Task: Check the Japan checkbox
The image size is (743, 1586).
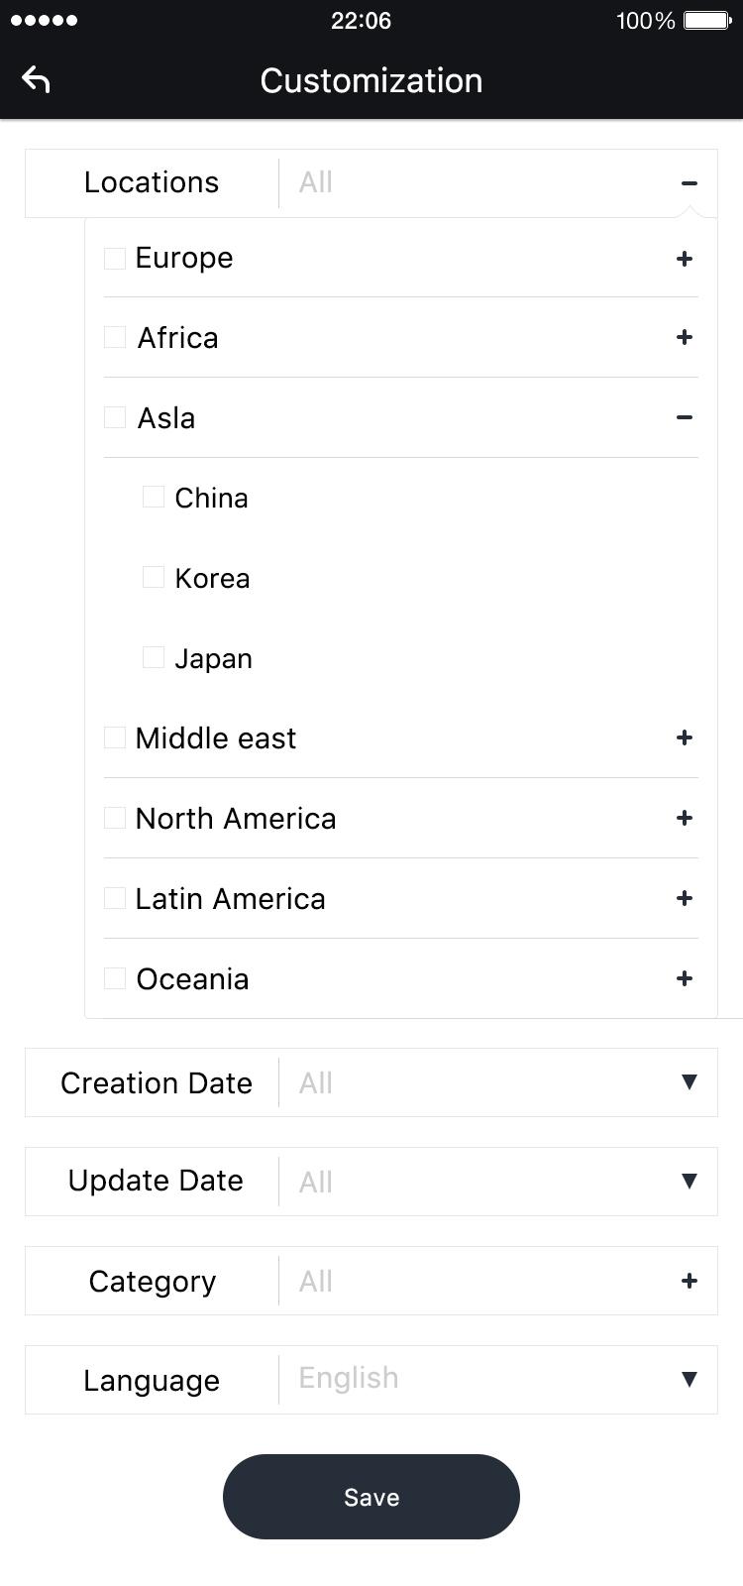Action: 154,656
